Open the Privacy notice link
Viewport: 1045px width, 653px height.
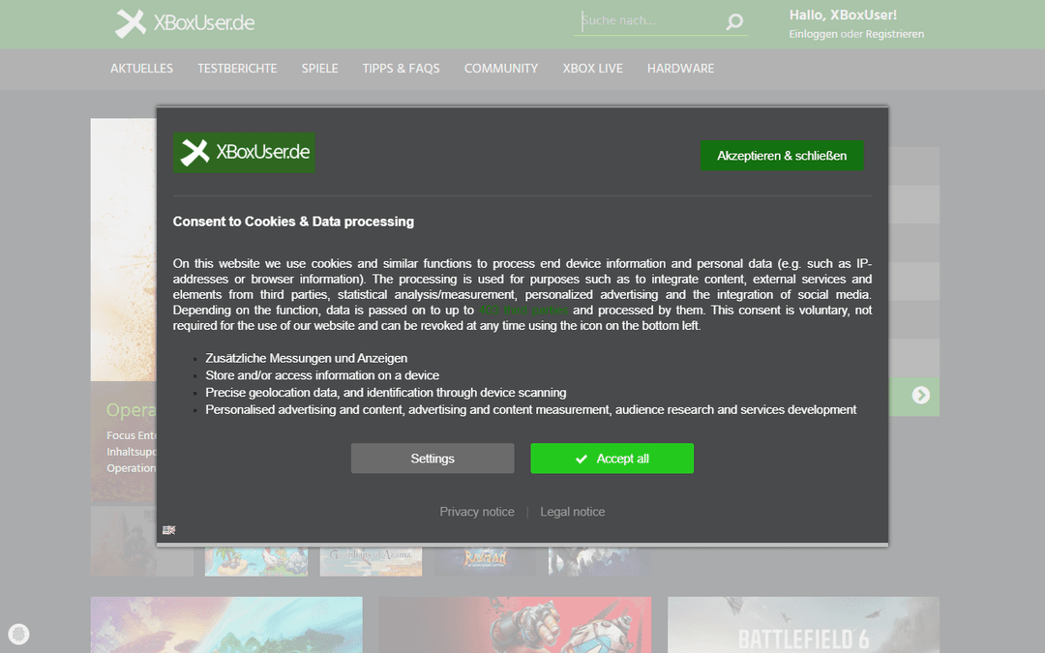(x=477, y=512)
